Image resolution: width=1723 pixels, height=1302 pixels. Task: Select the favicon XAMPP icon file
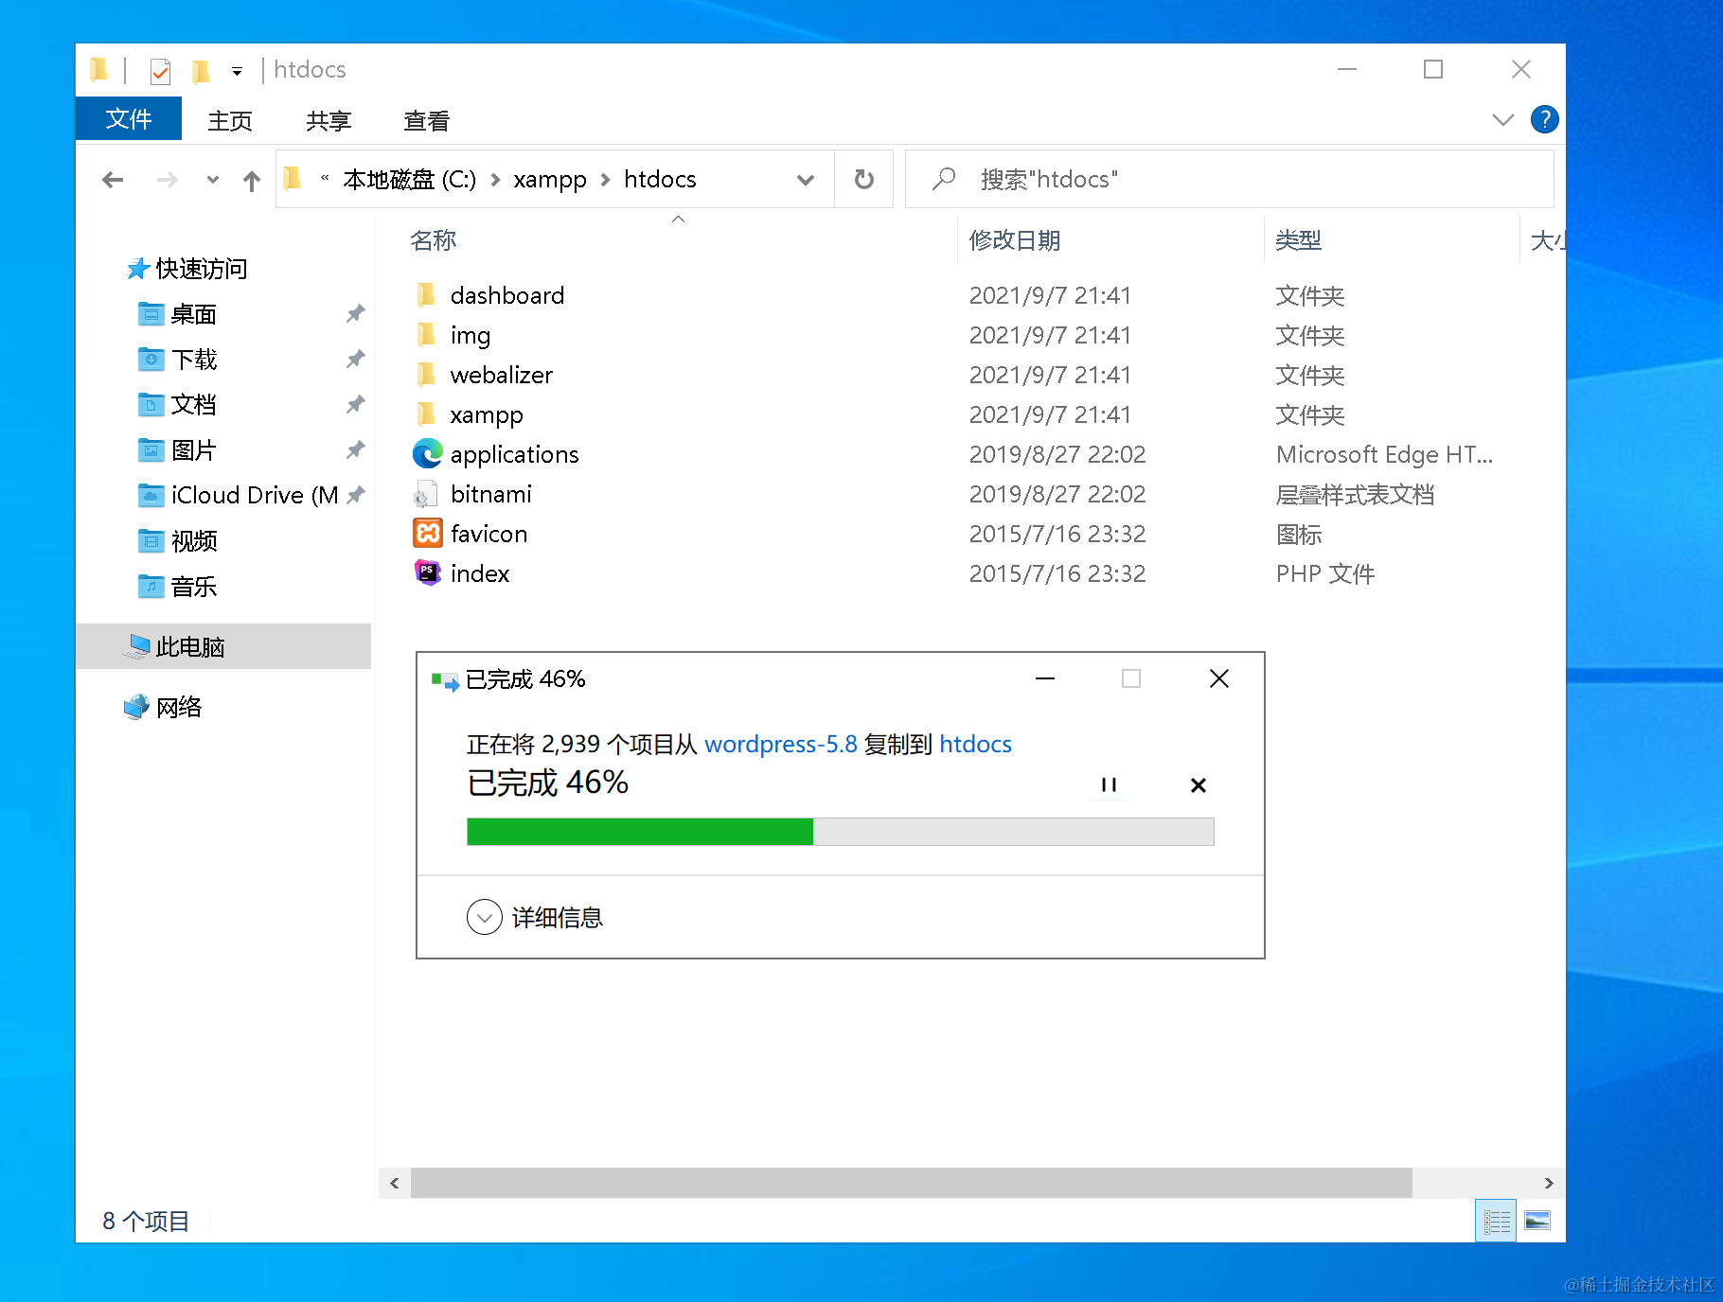click(428, 534)
